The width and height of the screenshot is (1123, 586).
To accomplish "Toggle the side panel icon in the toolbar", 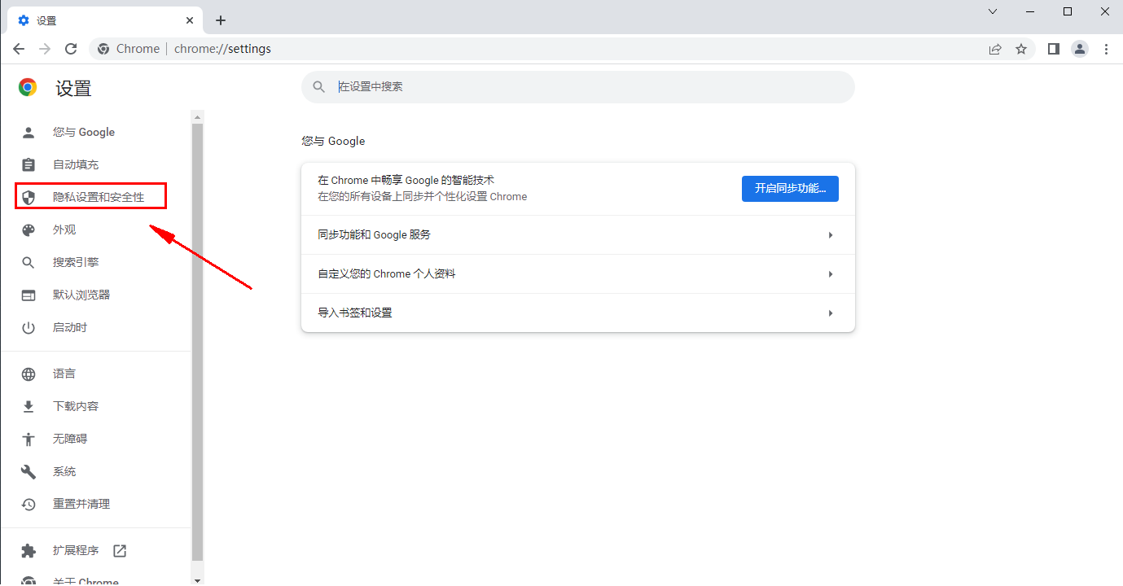I will (1054, 49).
